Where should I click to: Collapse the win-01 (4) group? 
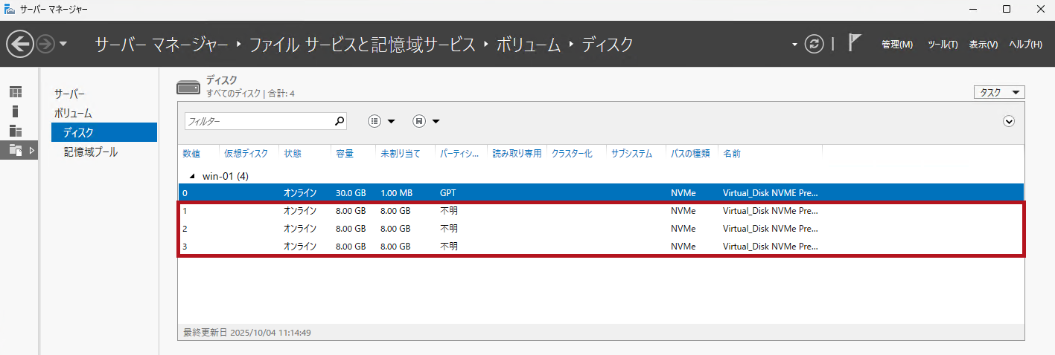(x=192, y=176)
